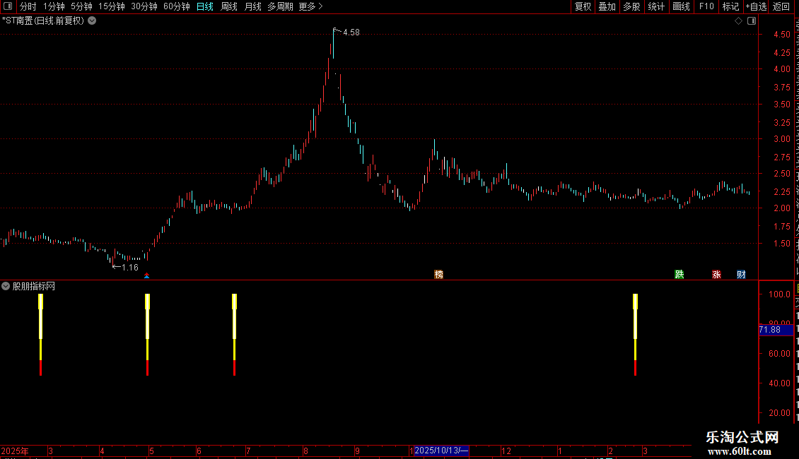799x459 pixels.
Task: Toggle the right side panel icon
Action: 752,21
